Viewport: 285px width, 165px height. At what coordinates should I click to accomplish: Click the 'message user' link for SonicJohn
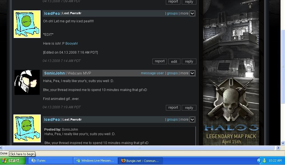pyautogui.click(x=152, y=73)
